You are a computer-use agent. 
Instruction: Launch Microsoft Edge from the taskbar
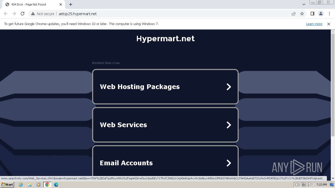point(56,185)
